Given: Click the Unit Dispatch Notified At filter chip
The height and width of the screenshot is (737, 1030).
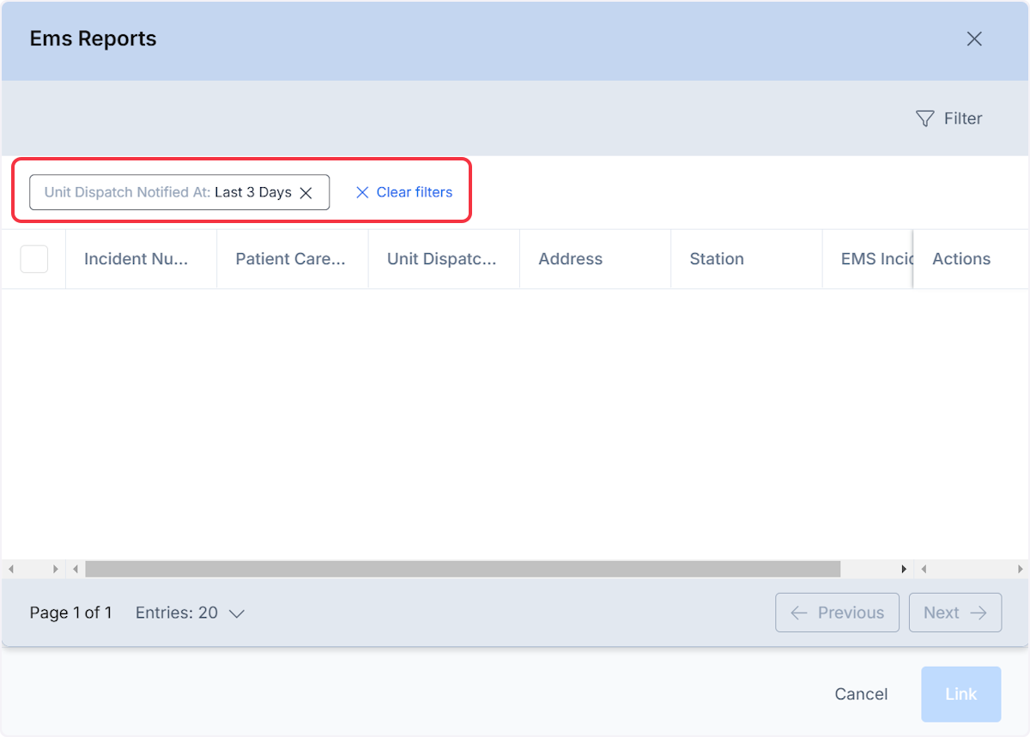Looking at the screenshot, I should coord(179,192).
